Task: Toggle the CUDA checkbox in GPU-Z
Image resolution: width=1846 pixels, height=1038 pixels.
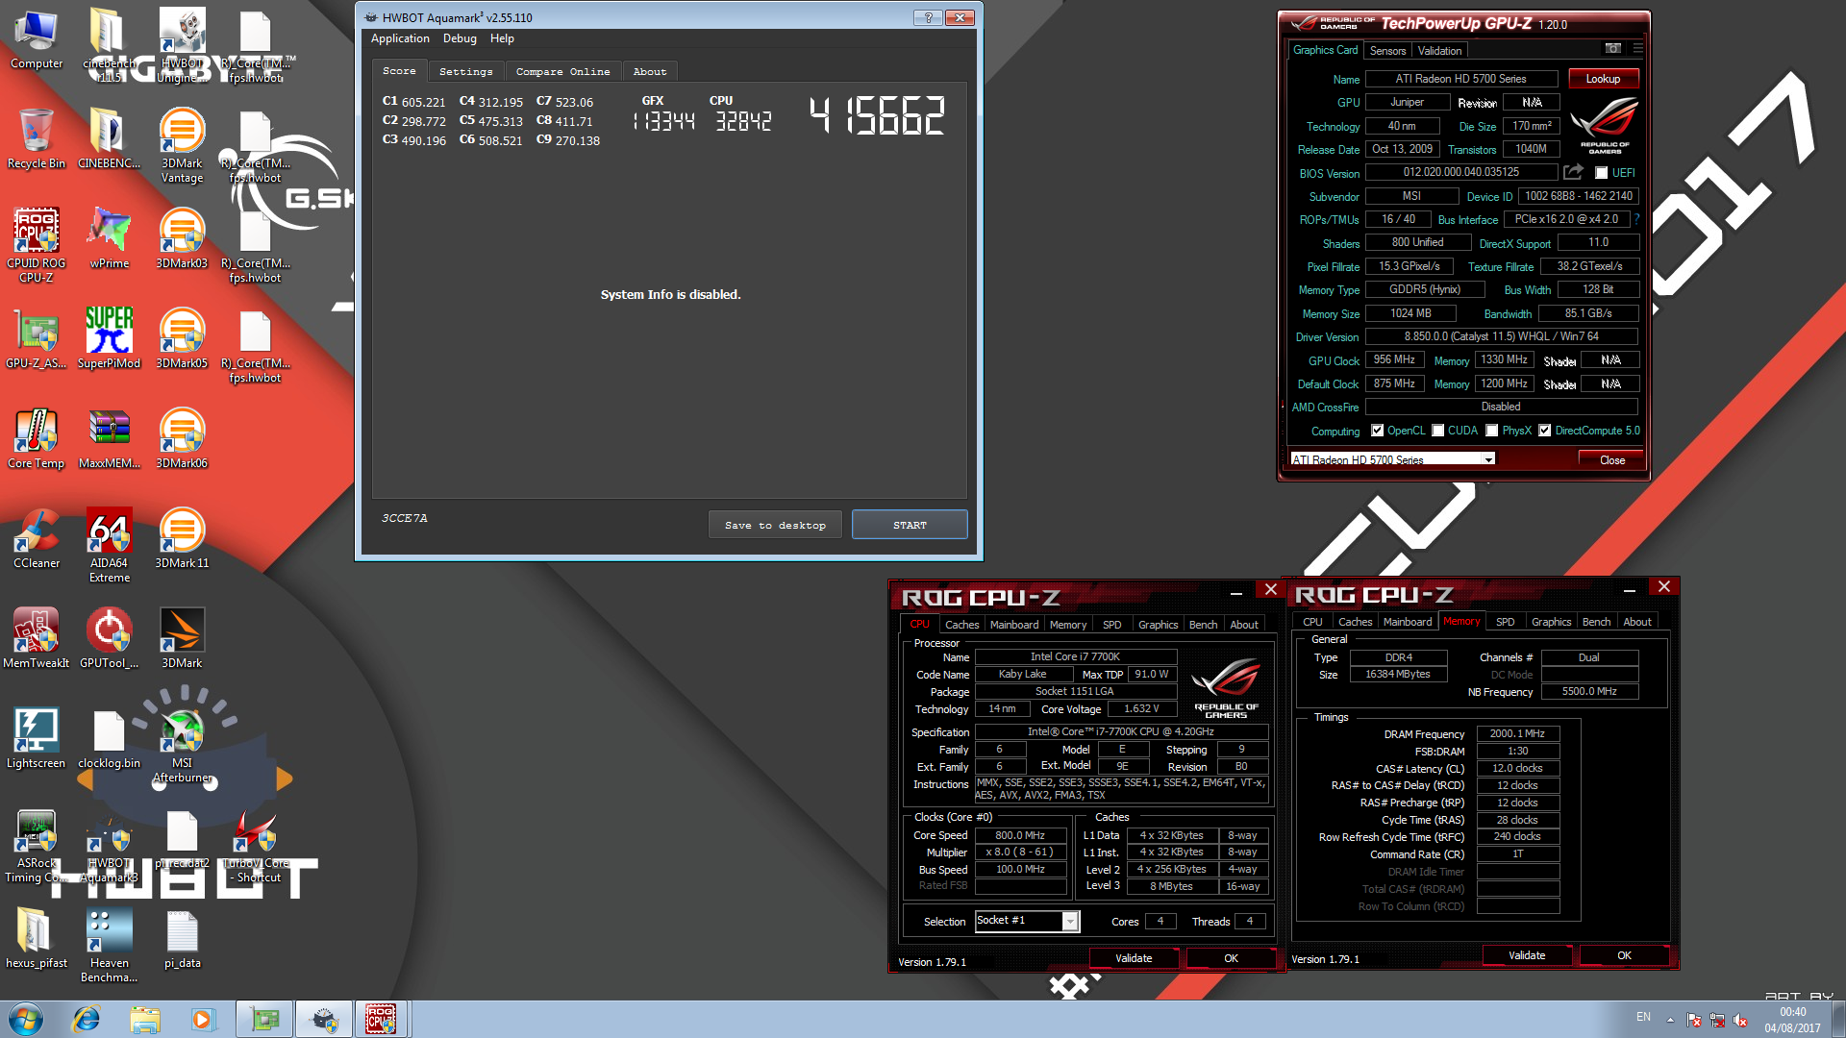Action: tap(1438, 431)
